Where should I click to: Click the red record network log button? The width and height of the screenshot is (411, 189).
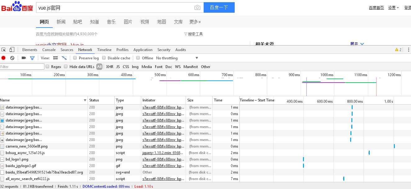3,58
